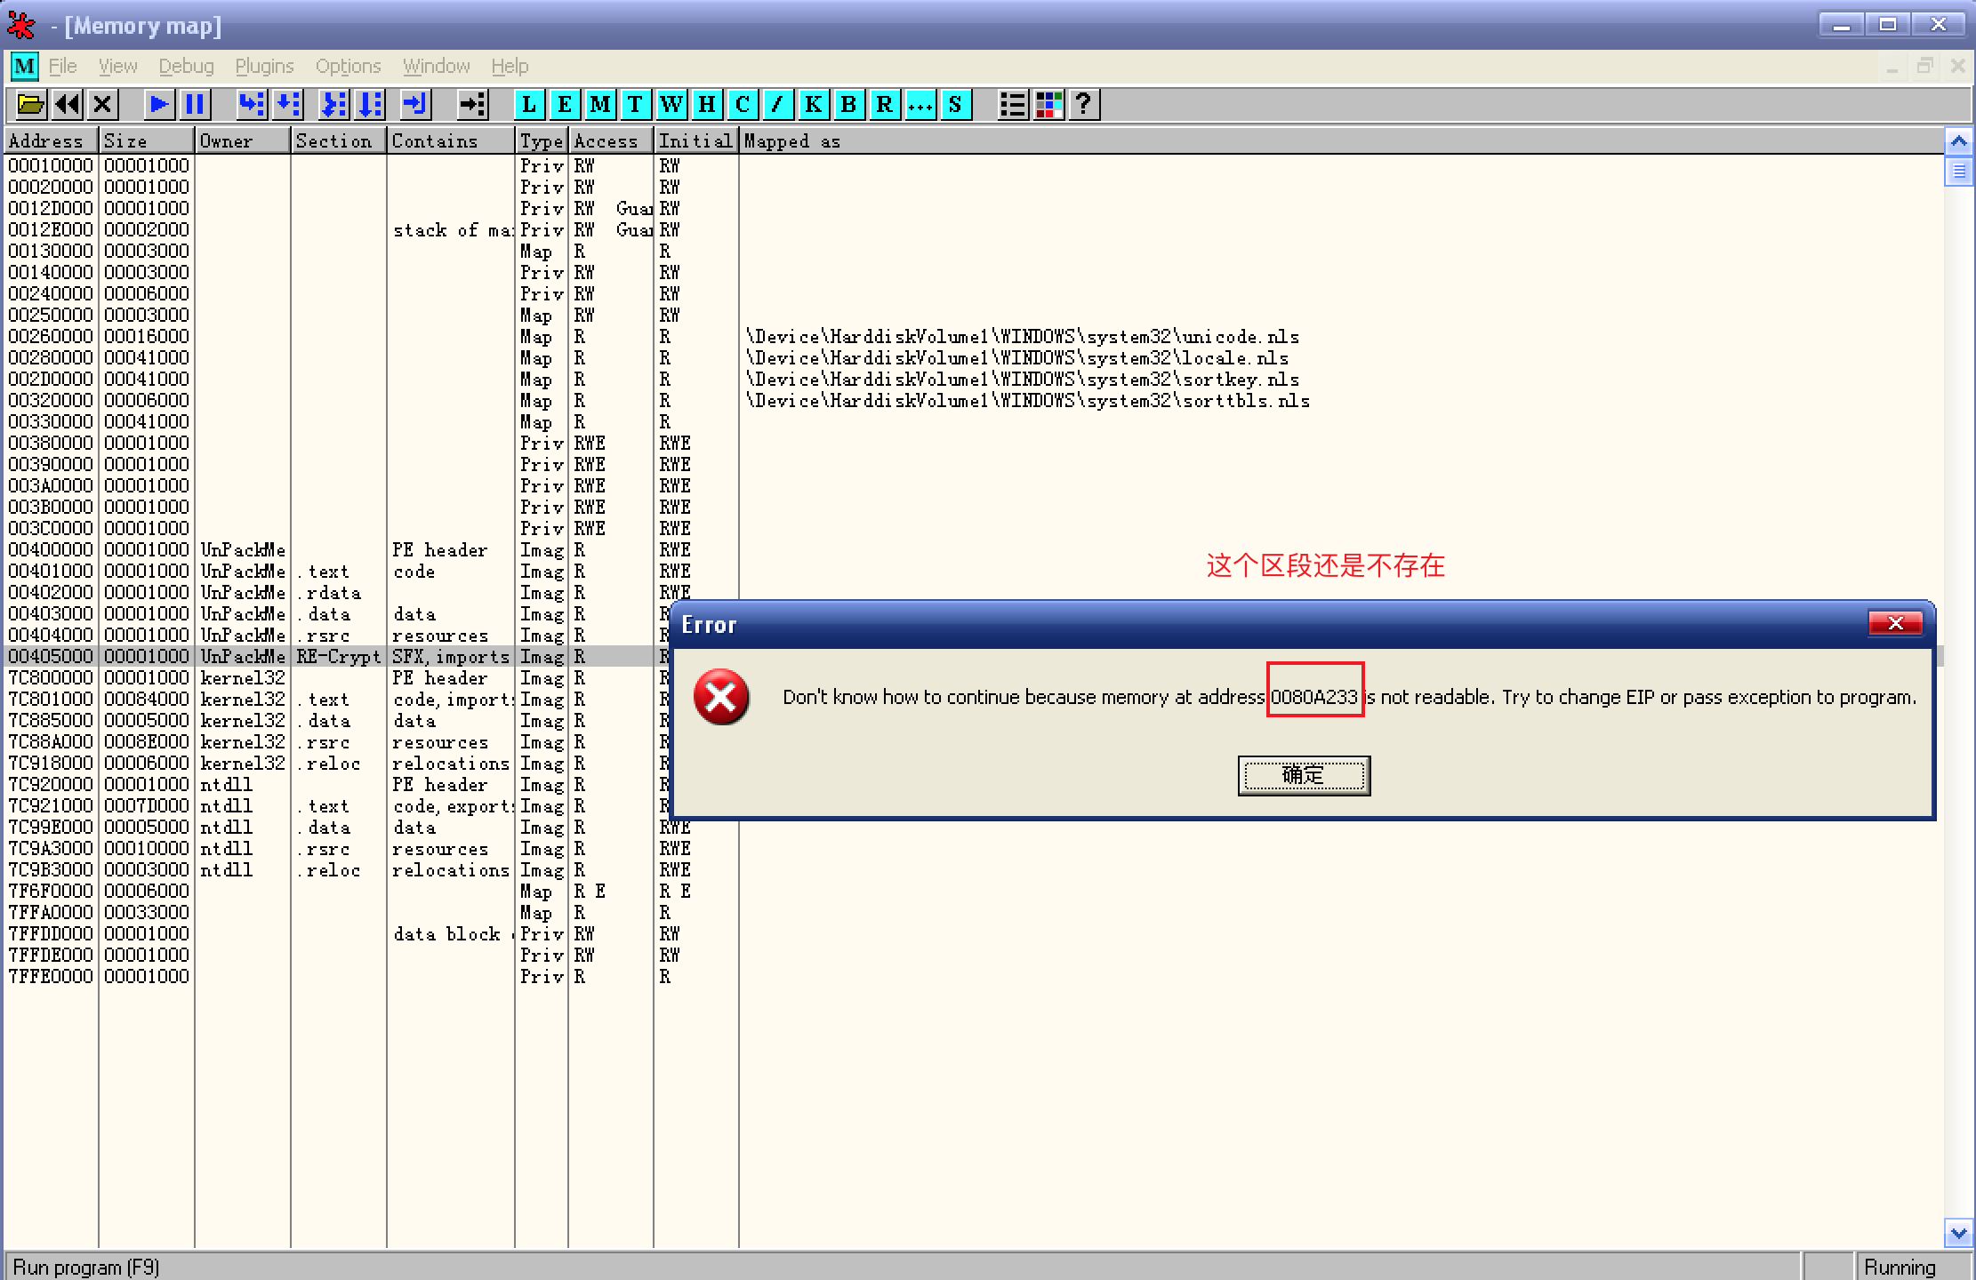Click the Open file folder icon
The image size is (1976, 1280).
[30, 105]
